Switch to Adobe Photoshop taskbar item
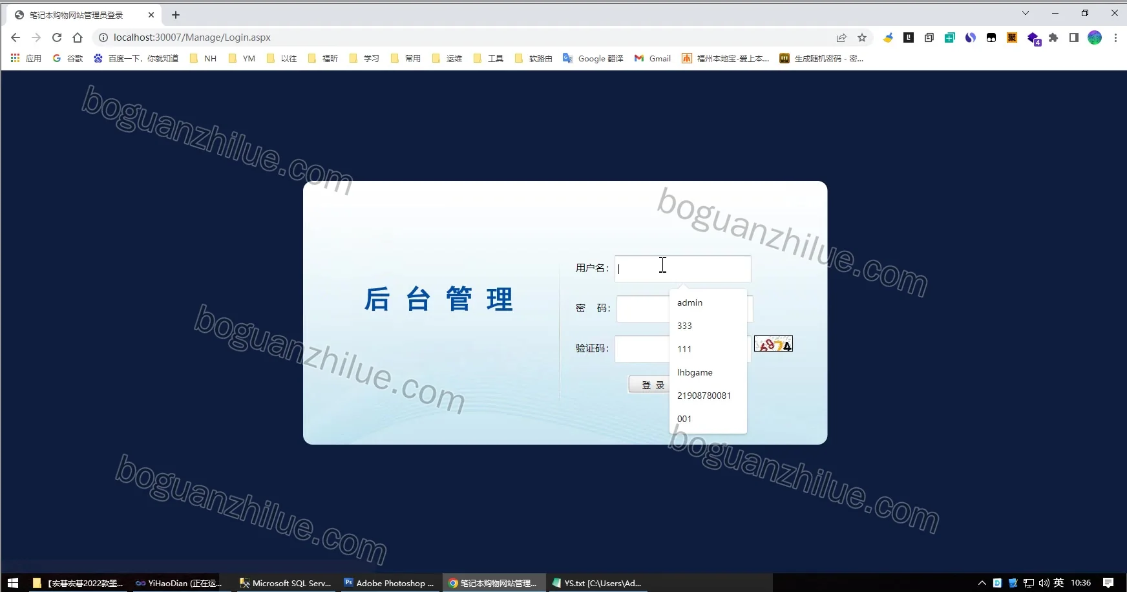Screen dimensions: 1127x592 [x=389, y=583]
